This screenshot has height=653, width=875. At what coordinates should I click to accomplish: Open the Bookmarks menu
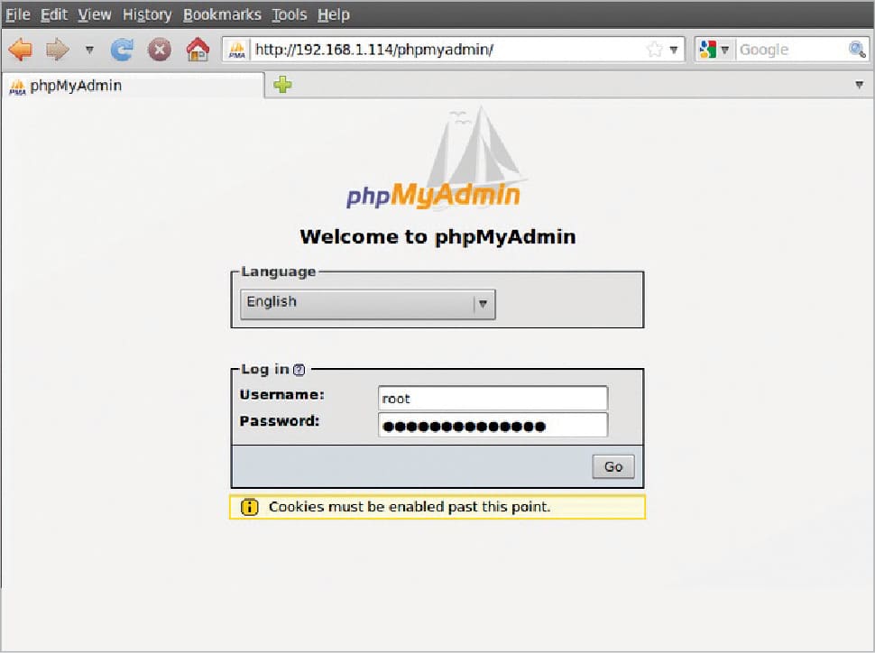point(222,14)
